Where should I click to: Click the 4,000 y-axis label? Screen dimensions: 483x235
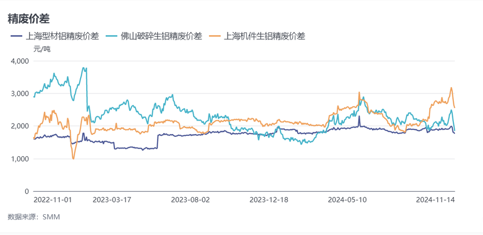pyautogui.click(x=20, y=61)
